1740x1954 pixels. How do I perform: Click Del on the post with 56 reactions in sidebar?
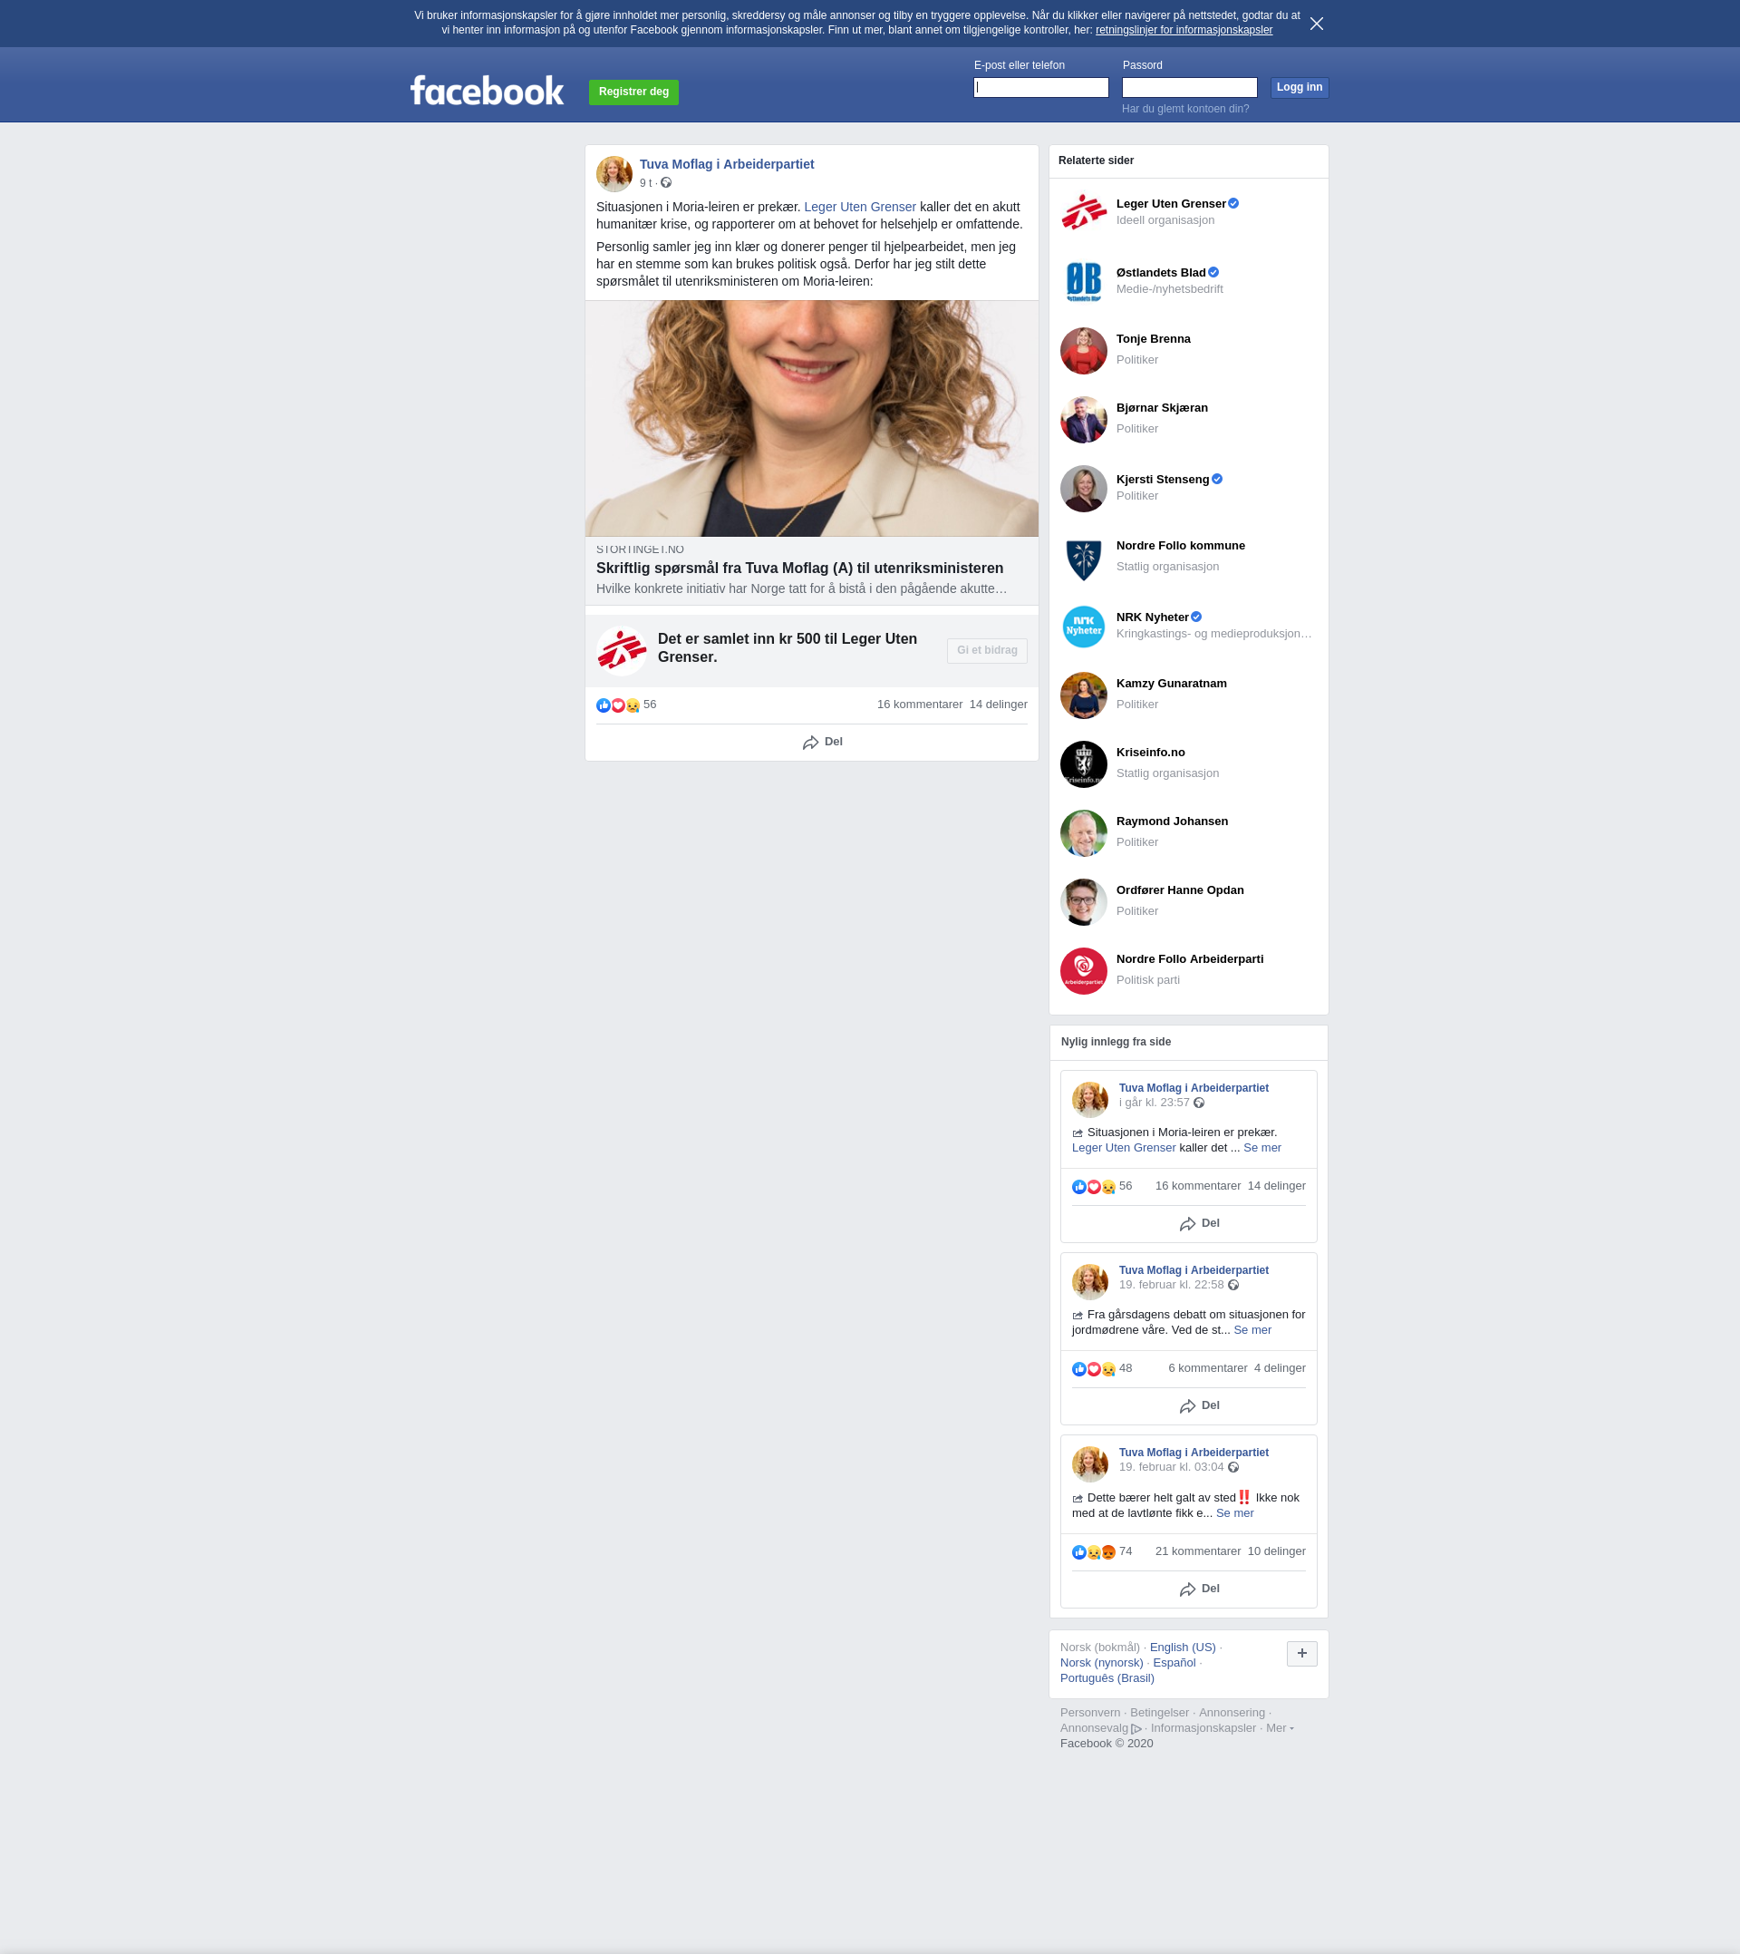click(x=1199, y=1223)
